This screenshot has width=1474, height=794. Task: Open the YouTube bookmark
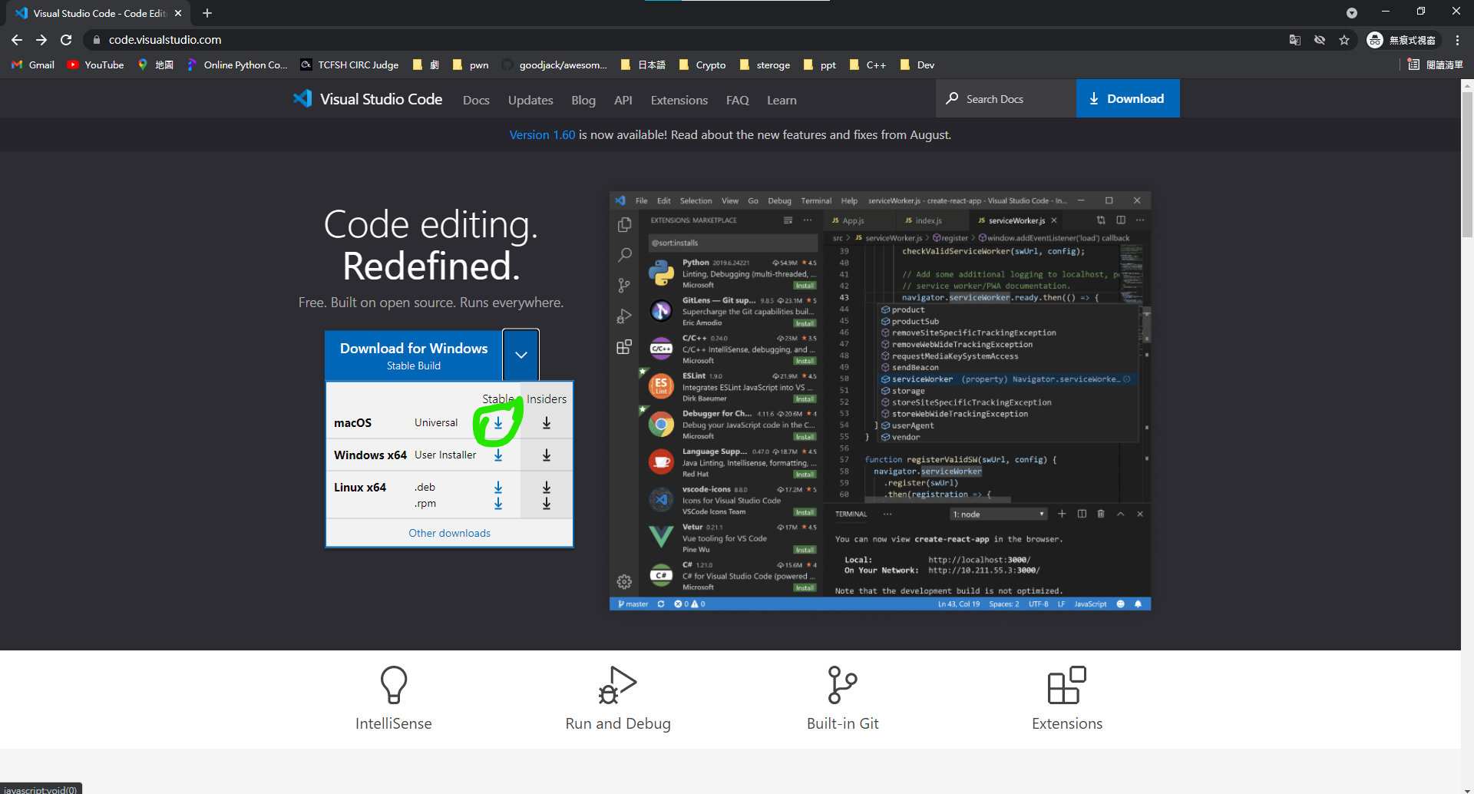point(96,65)
